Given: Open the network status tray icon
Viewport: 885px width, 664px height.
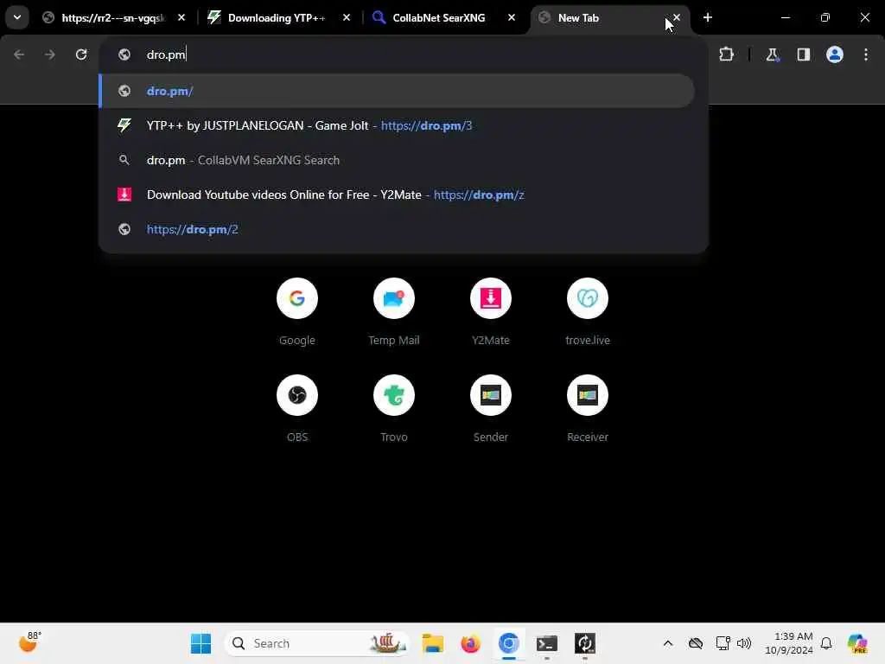Looking at the screenshot, I should tap(723, 643).
